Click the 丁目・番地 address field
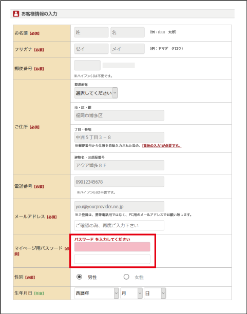 [x=119, y=137]
